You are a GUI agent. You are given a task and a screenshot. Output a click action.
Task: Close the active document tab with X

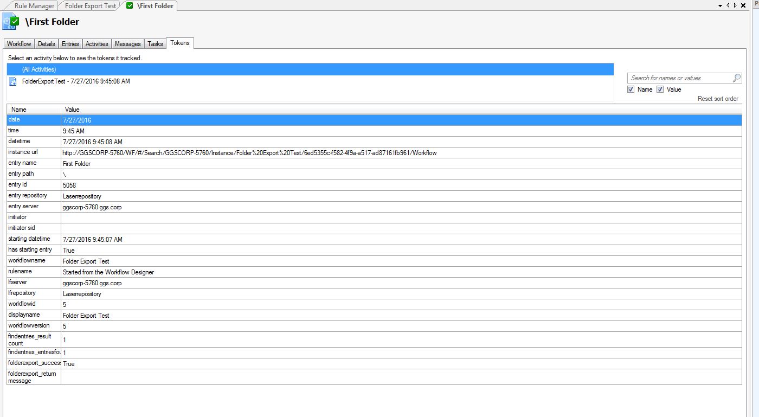[742, 5]
